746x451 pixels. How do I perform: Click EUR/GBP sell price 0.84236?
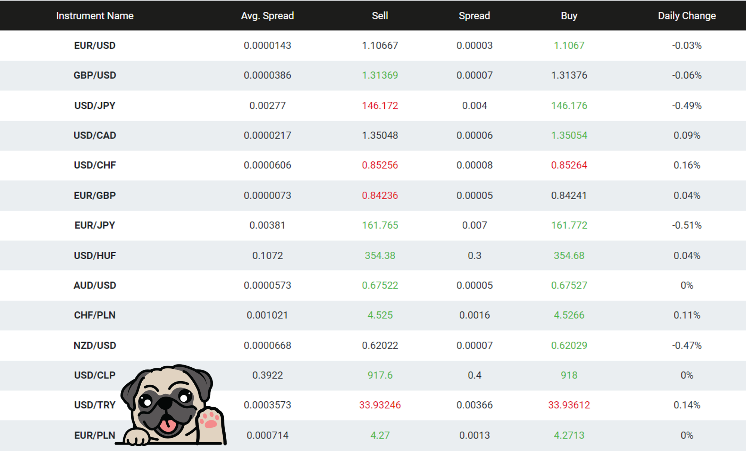(380, 195)
